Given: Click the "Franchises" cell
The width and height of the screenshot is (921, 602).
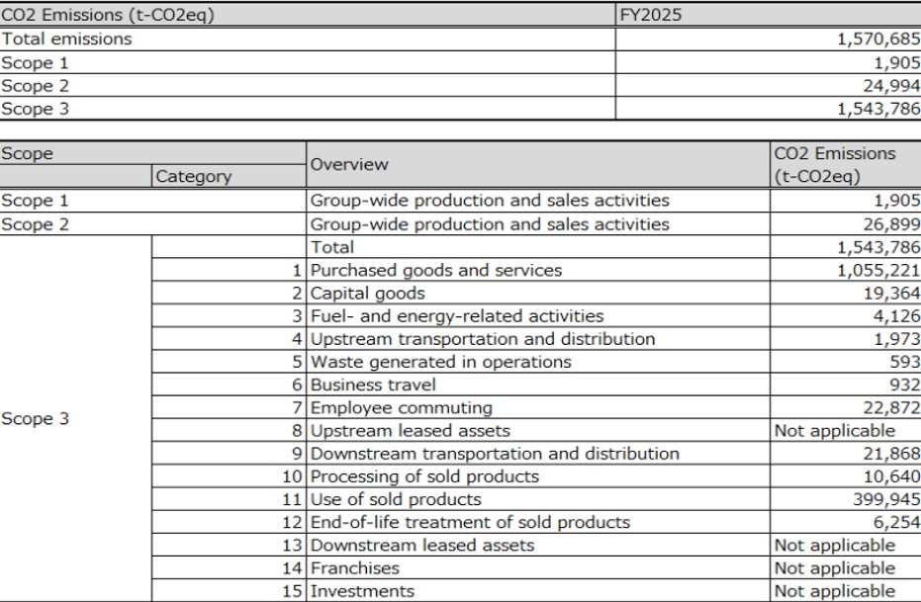Looking at the screenshot, I should tap(538, 567).
